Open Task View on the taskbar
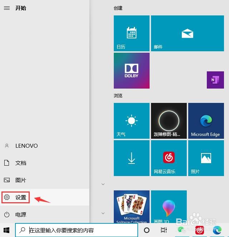 (x=164, y=230)
